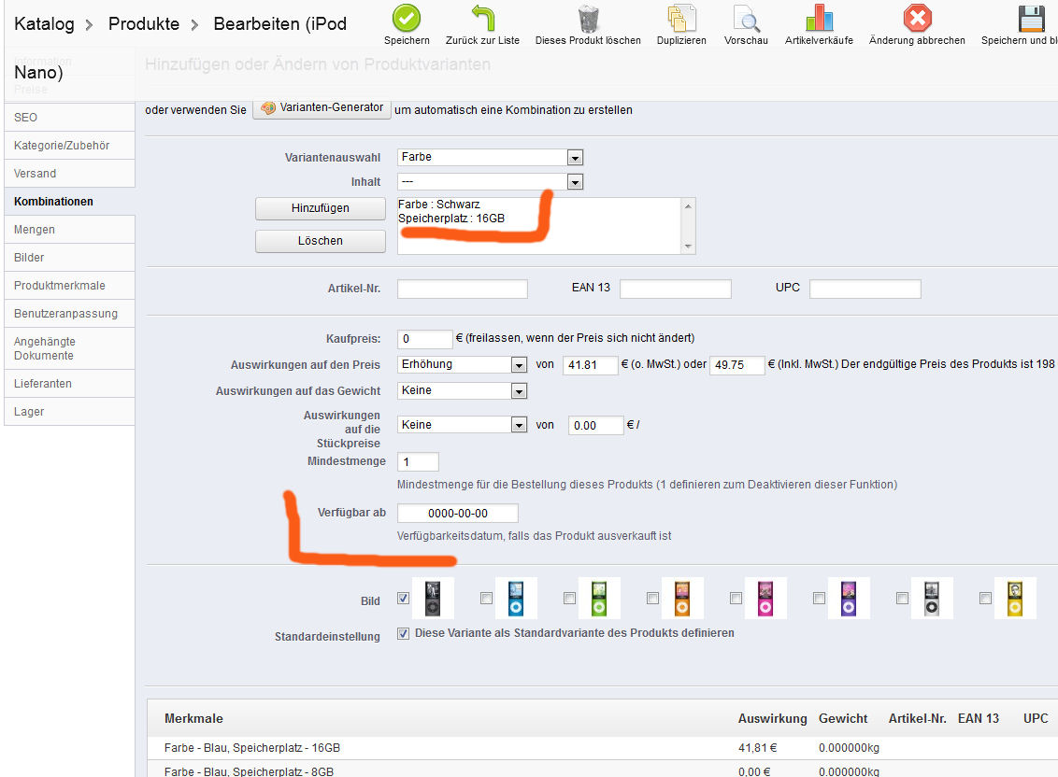Open the Angehängte Dokumente sidebar tab
This screenshot has height=777, width=1058.
click(x=69, y=348)
